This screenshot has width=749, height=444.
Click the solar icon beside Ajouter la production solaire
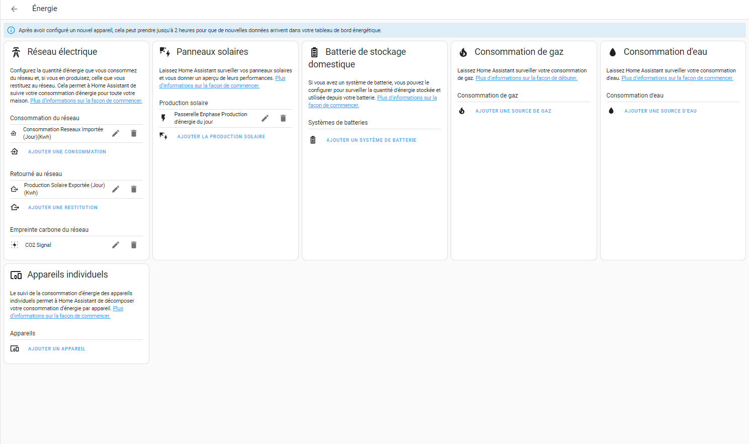coord(163,136)
